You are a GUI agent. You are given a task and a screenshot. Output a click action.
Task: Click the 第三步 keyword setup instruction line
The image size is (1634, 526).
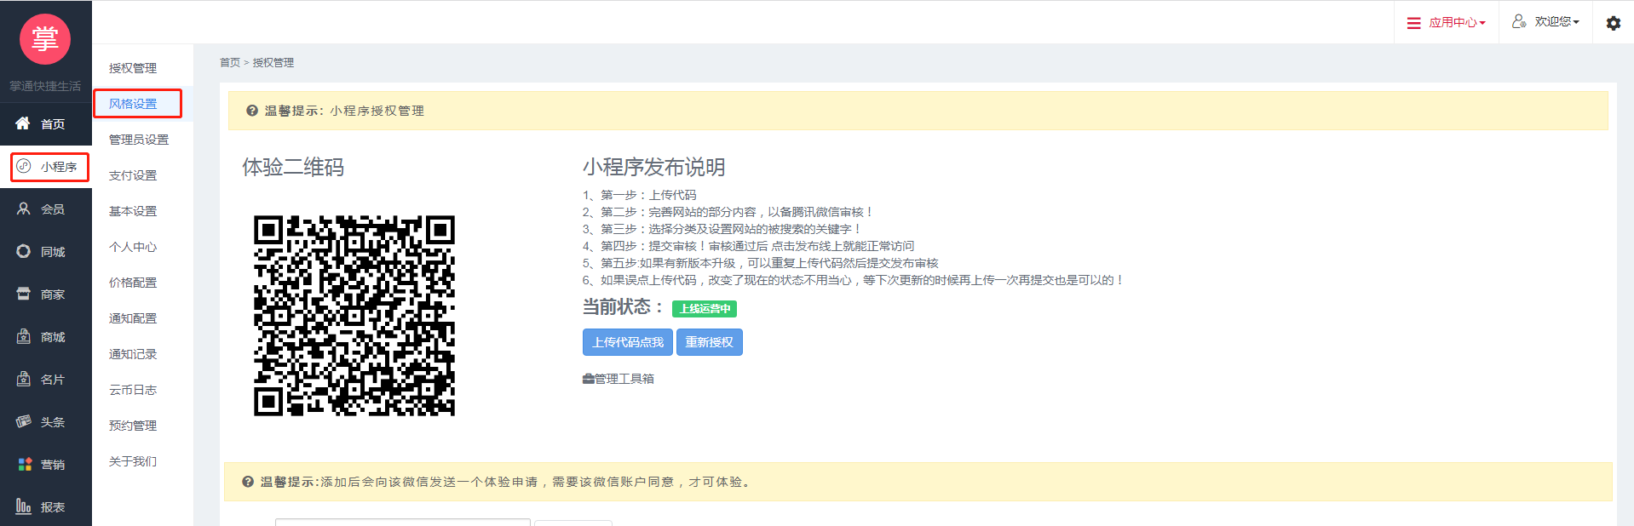[x=722, y=229]
